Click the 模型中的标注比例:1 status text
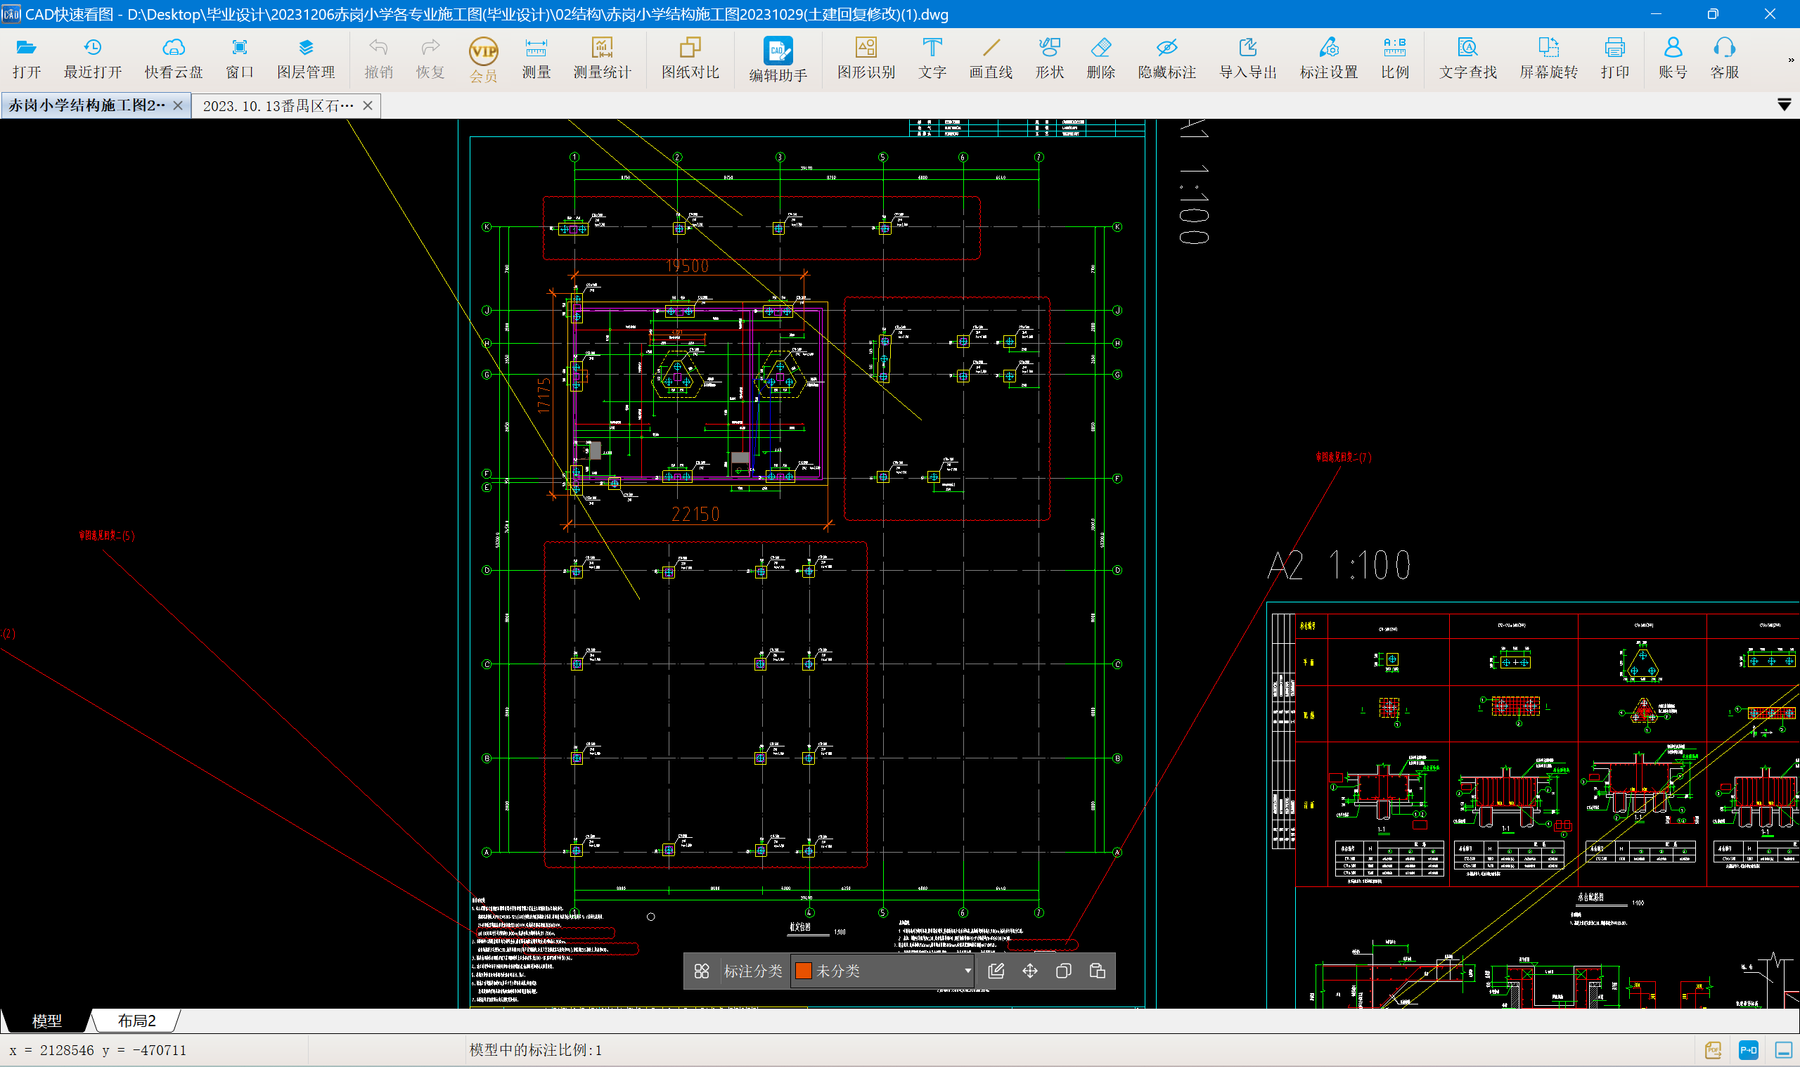Image resolution: width=1800 pixels, height=1067 pixels. 536,1050
